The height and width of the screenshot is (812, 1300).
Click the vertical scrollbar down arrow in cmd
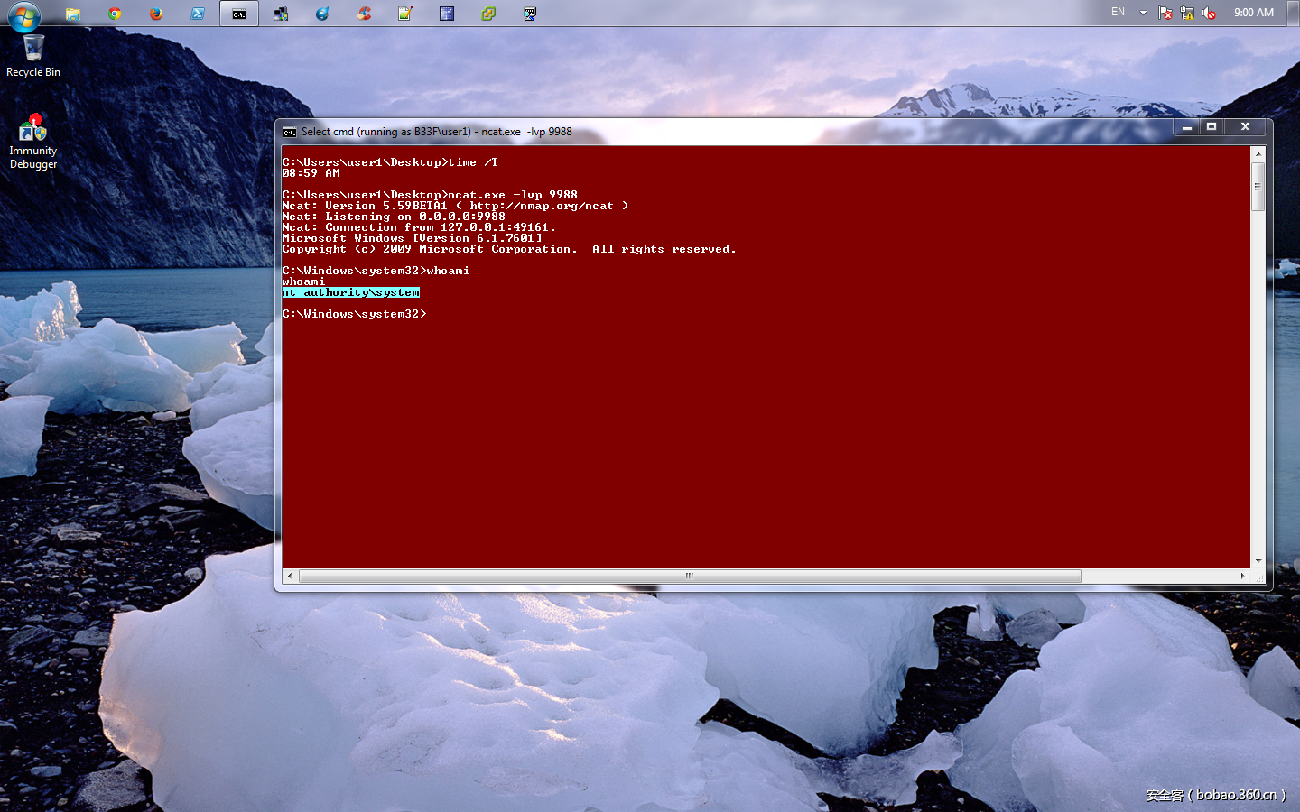(x=1258, y=560)
